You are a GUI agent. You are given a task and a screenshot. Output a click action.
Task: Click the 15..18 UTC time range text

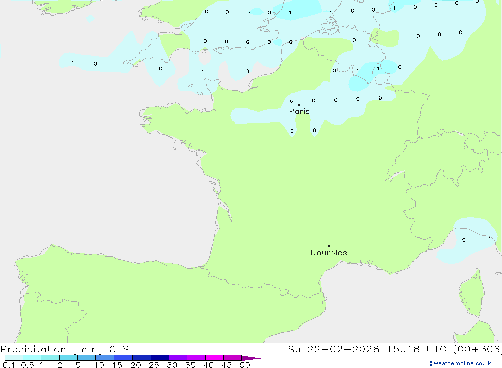(x=416, y=349)
